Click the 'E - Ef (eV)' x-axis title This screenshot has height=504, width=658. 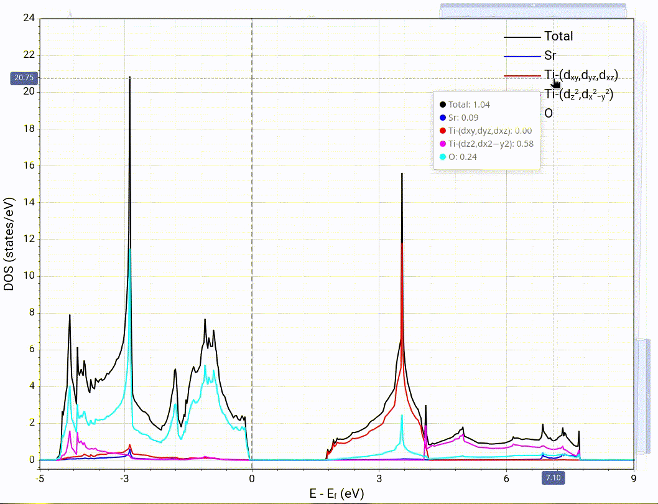(336, 493)
